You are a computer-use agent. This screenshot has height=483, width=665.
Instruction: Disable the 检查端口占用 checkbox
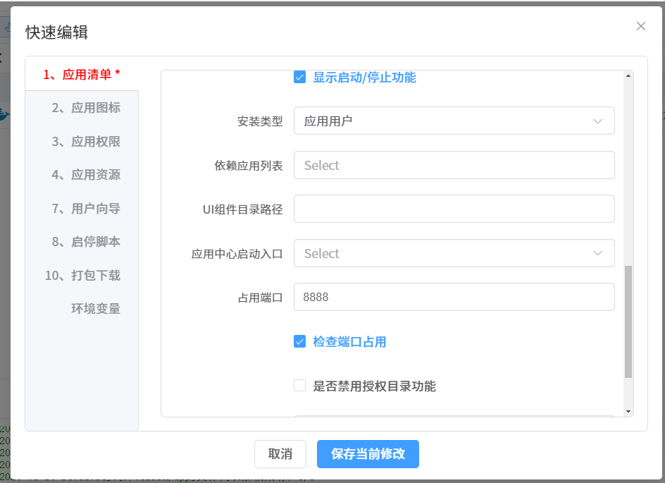(x=299, y=342)
